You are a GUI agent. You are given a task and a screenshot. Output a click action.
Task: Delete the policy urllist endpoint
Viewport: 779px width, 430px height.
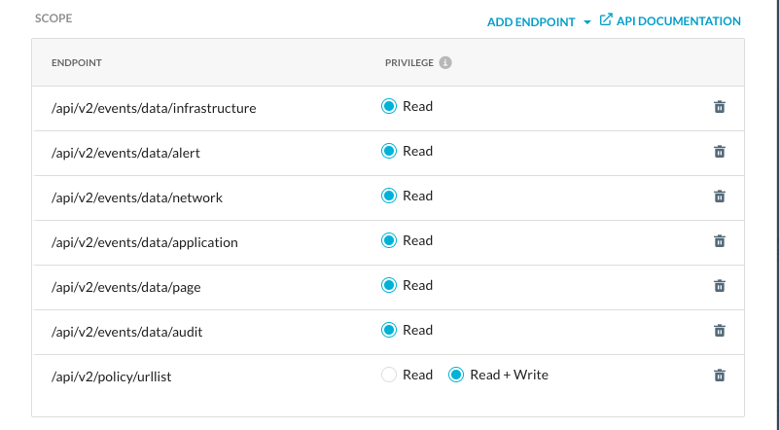tap(720, 376)
